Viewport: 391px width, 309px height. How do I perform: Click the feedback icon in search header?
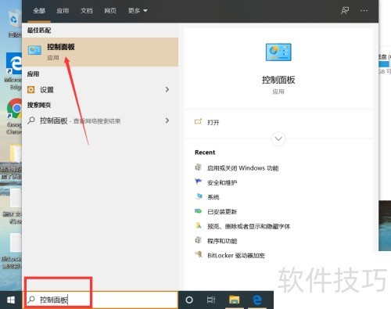[345, 11]
